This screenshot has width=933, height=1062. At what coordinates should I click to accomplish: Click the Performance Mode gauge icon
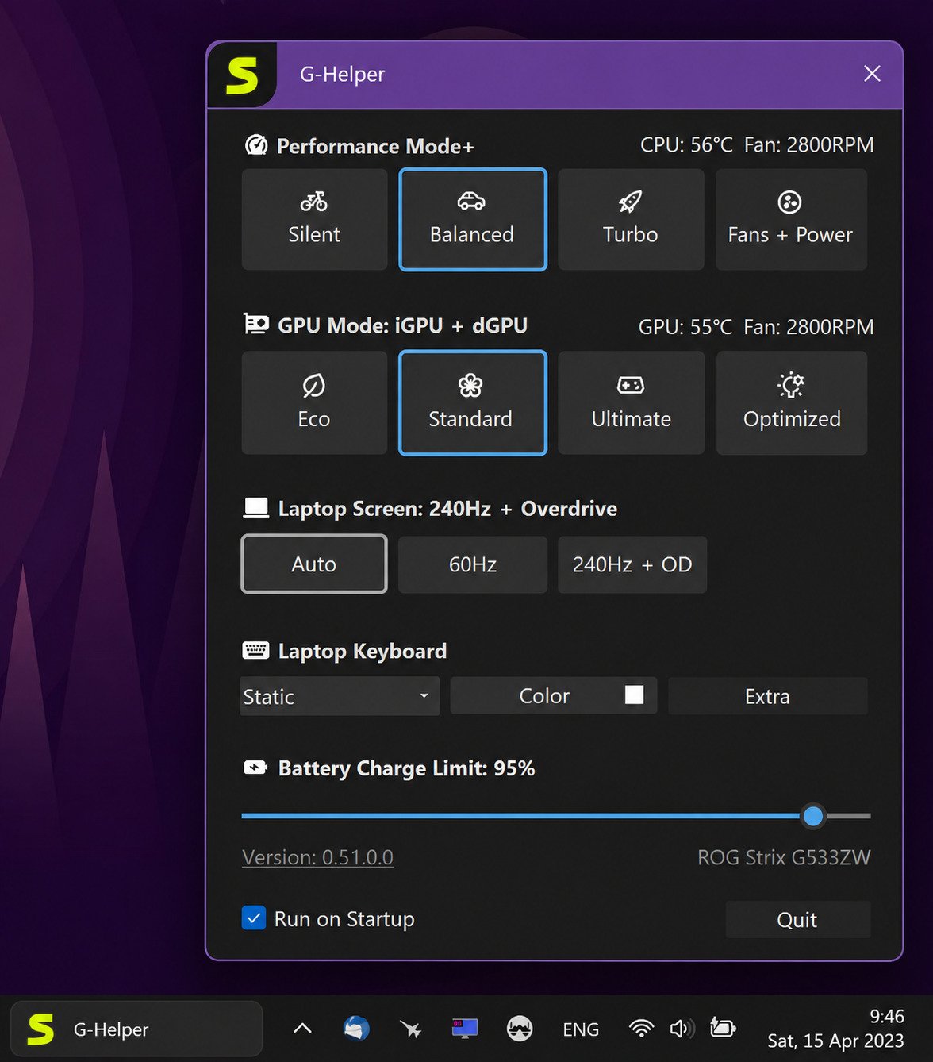coord(255,145)
